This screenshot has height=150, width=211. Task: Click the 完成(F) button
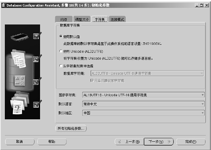[191, 142]
